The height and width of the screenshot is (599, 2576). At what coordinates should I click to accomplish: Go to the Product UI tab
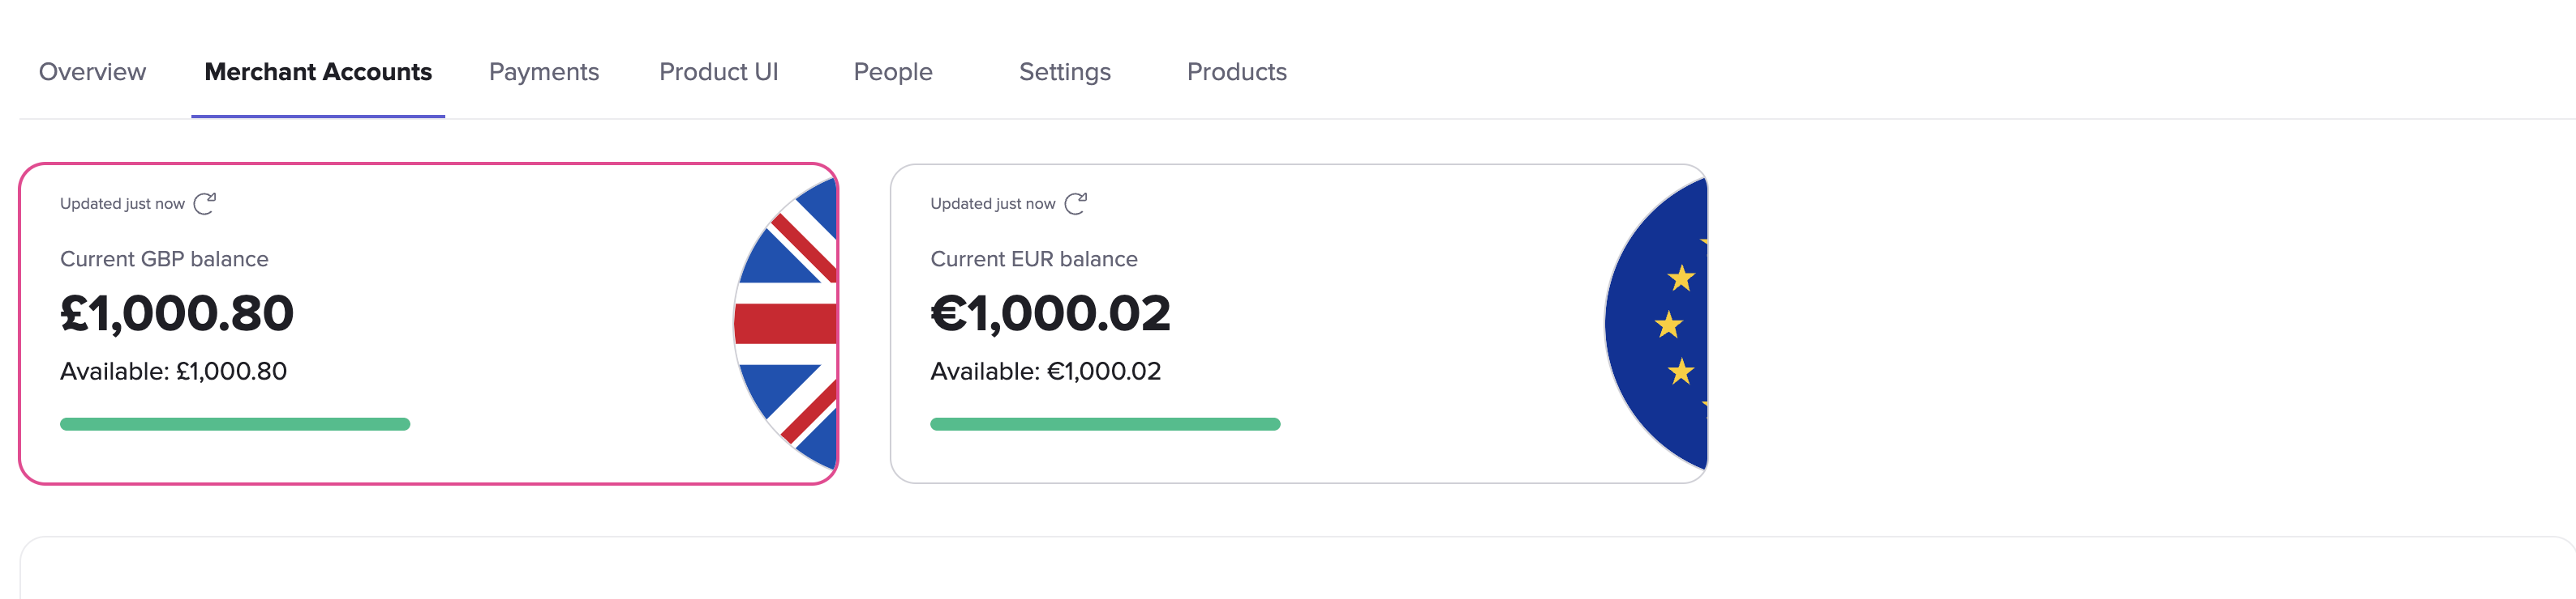pyautogui.click(x=718, y=72)
